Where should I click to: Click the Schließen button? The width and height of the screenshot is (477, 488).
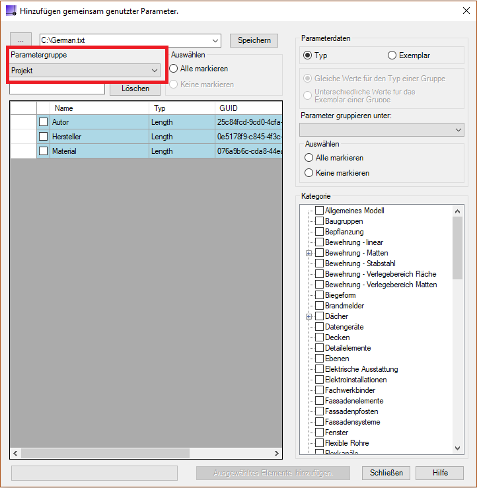pyautogui.click(x=386, y=473)
